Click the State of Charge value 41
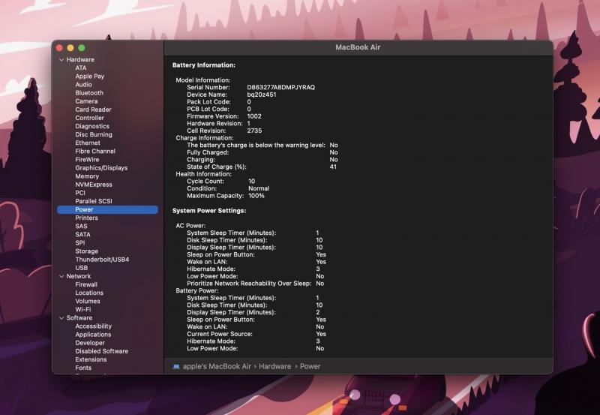The width and height of the screenshot is (600, 415). pos(333,167)
